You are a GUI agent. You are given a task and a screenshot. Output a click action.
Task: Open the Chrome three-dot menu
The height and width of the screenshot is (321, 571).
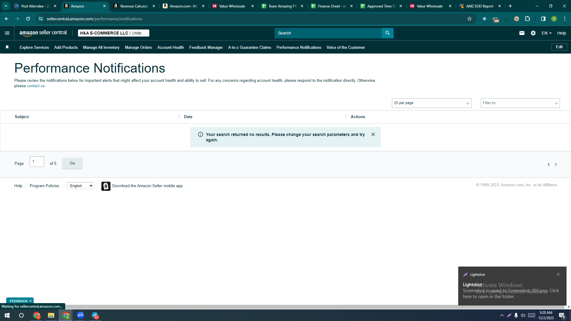564,19
